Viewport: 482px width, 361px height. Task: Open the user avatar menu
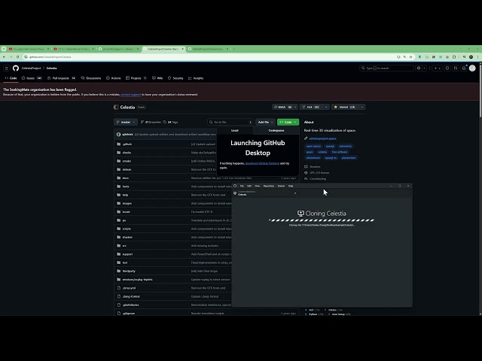(472, 68)
